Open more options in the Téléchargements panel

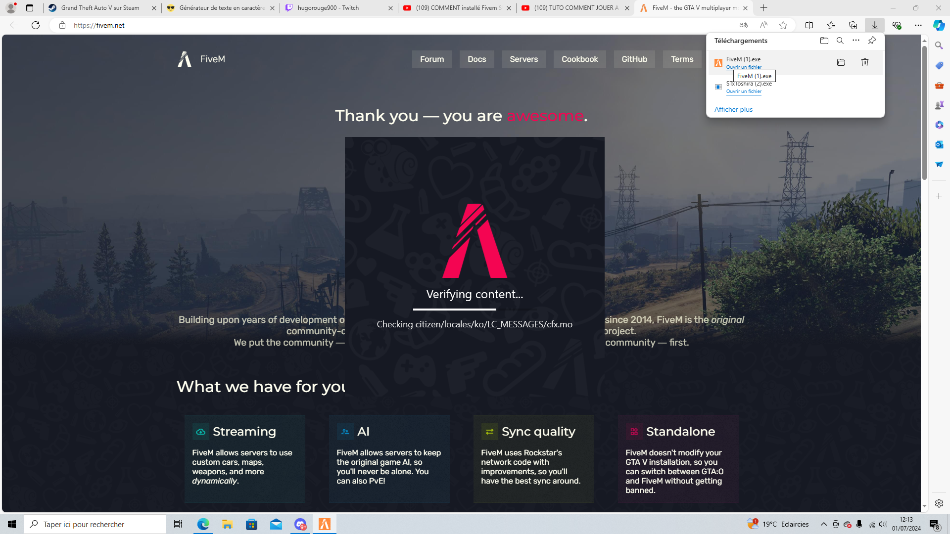856,41
